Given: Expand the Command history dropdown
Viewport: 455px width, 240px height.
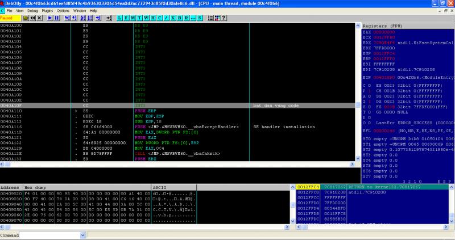Looking at the screenshot, I should click(83, 235).
